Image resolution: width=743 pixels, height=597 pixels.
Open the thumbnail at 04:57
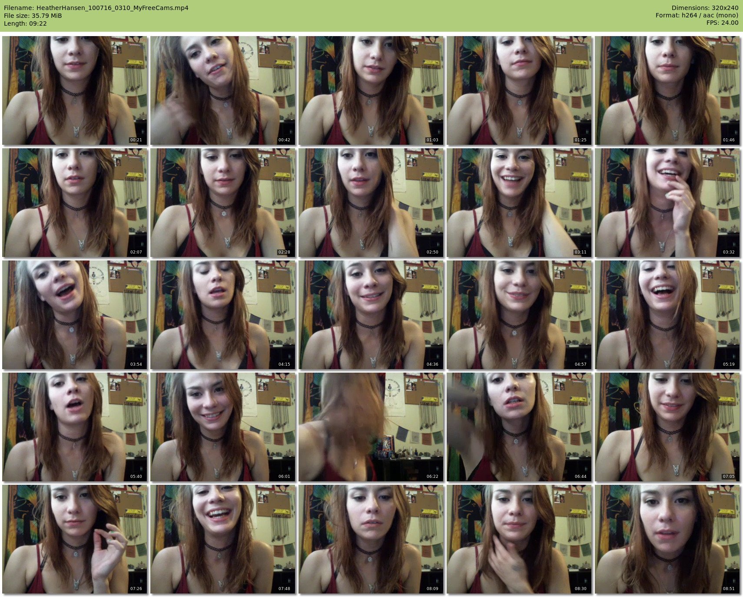coord(519,315)
